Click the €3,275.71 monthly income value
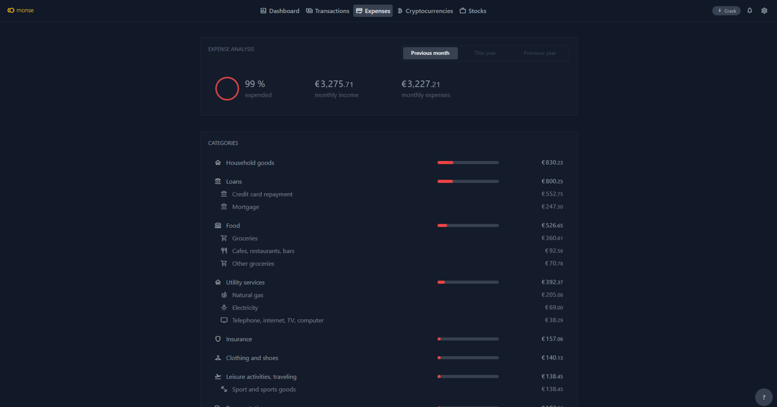The width and height of the screenshot is (777, 407). [334, 84]
